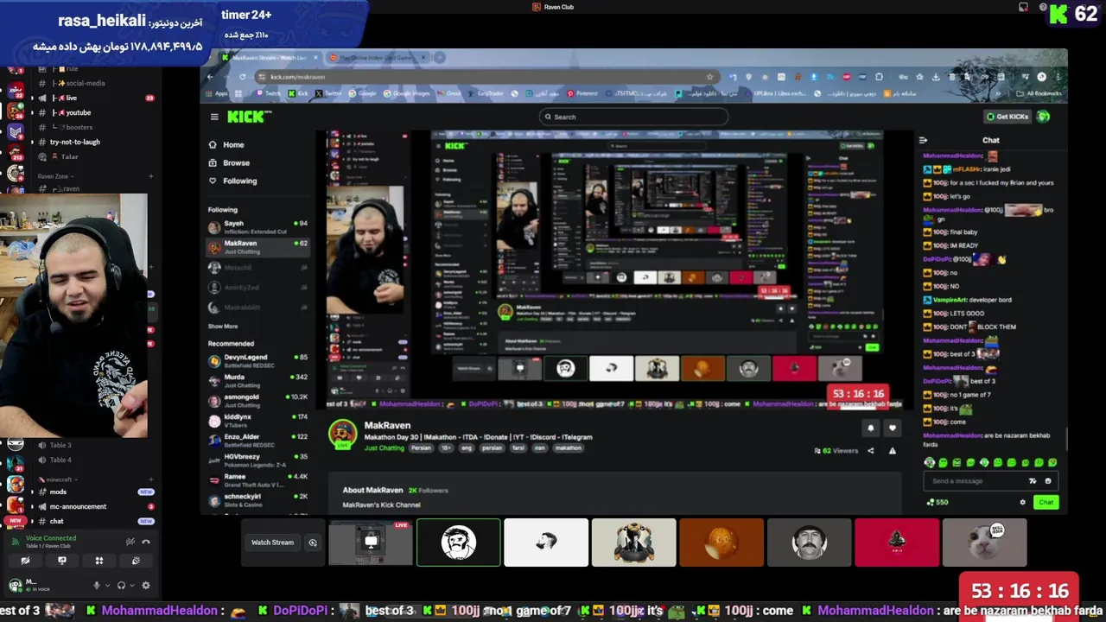Open Murda recommended channel
This screenshot has width=1106, height=622.
[257, 380]
